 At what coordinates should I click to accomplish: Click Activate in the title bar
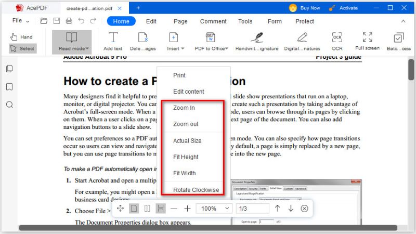343,8
